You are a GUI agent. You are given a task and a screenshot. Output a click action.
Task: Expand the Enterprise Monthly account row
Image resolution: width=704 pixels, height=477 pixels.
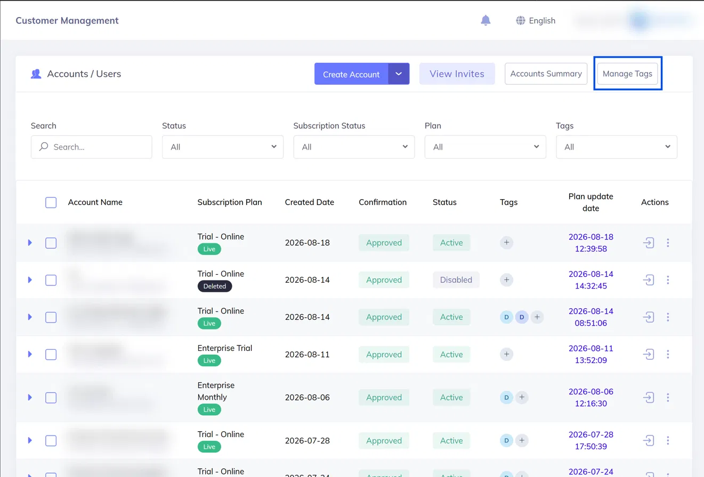click(x=30, y=397)
